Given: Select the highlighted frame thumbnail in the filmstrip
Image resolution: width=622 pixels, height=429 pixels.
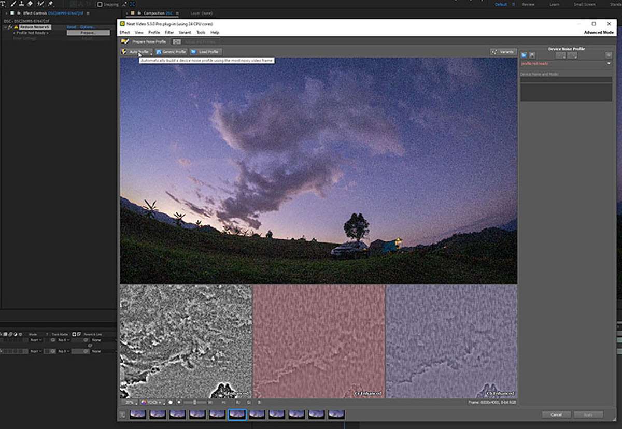Looking at the screenshot, I should (237, 414).
